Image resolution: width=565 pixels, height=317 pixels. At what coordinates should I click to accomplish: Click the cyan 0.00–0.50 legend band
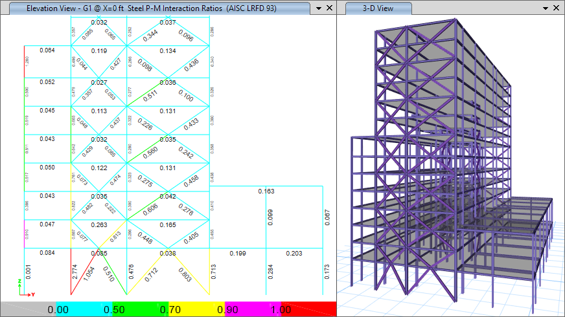click(84, 309)
